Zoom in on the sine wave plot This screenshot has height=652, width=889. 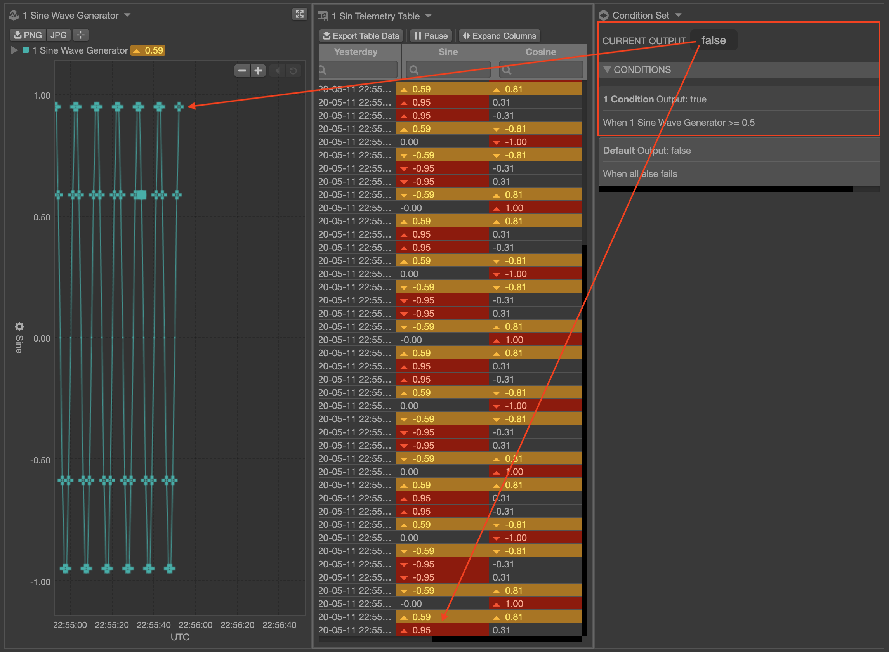click(x=258, y=71)
